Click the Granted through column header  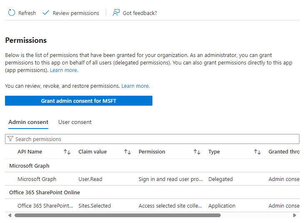284,152
